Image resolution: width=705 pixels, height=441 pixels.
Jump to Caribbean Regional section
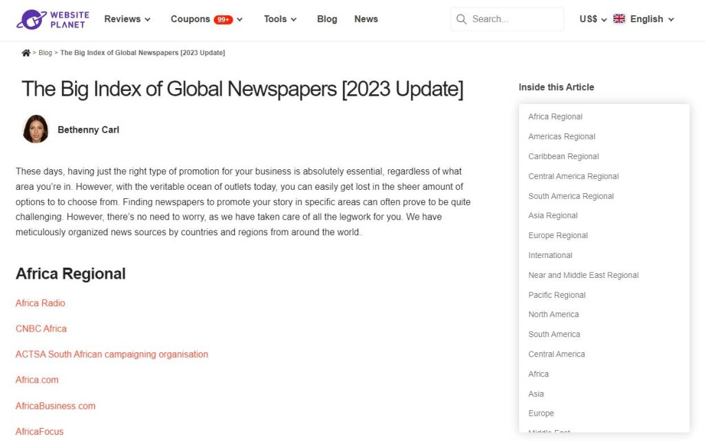tap(563, 156)
